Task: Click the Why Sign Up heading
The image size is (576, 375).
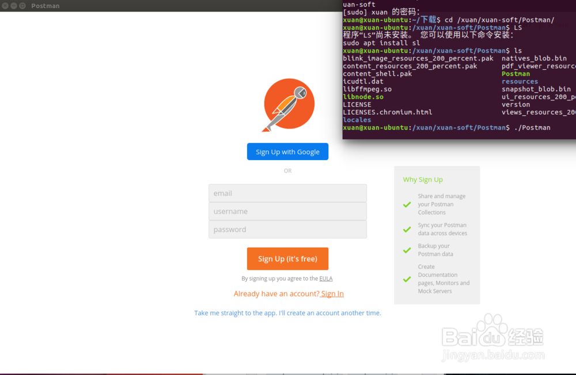Action: coord(423,180)
